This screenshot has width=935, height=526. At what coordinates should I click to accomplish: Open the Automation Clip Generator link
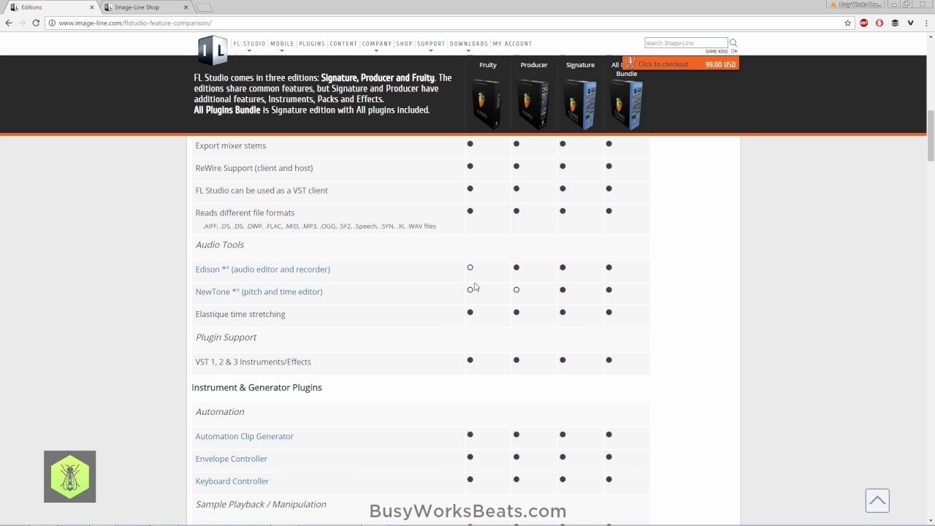pos(244,436)
